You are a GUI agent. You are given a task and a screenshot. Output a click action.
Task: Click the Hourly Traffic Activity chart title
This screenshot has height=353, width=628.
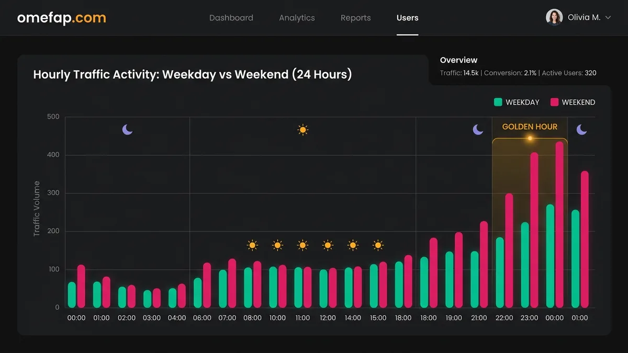pyautogui.click(x=193, y=74)
